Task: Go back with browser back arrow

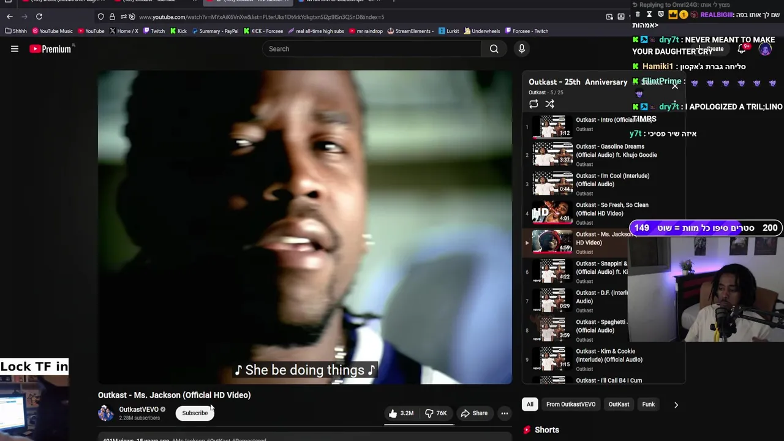Action: [9, 17]
